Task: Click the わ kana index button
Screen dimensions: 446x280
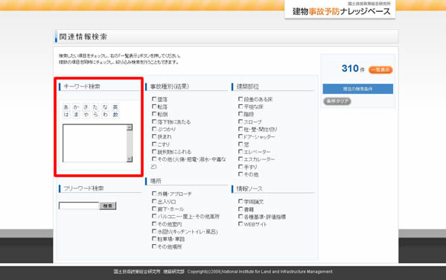Action: pos(106,115)
